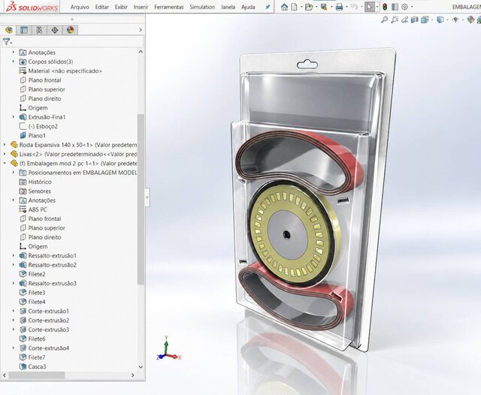The width and height of the screenshot is (481, 395).
Task: Open Options with the gear icon
Action: point(404,7)
